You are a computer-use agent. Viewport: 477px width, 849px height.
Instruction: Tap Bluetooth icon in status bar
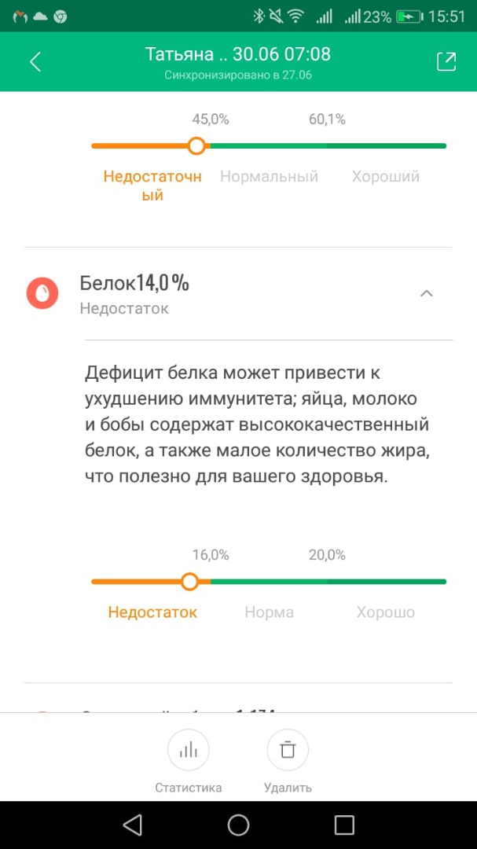tap(259, 17)
